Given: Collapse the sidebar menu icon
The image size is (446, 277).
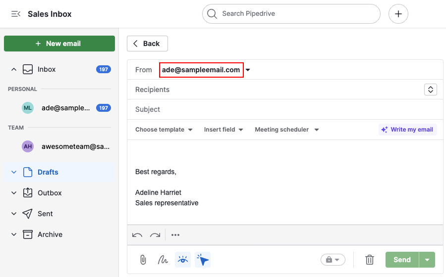Looking at the screenshot, I should coord(16,14).
